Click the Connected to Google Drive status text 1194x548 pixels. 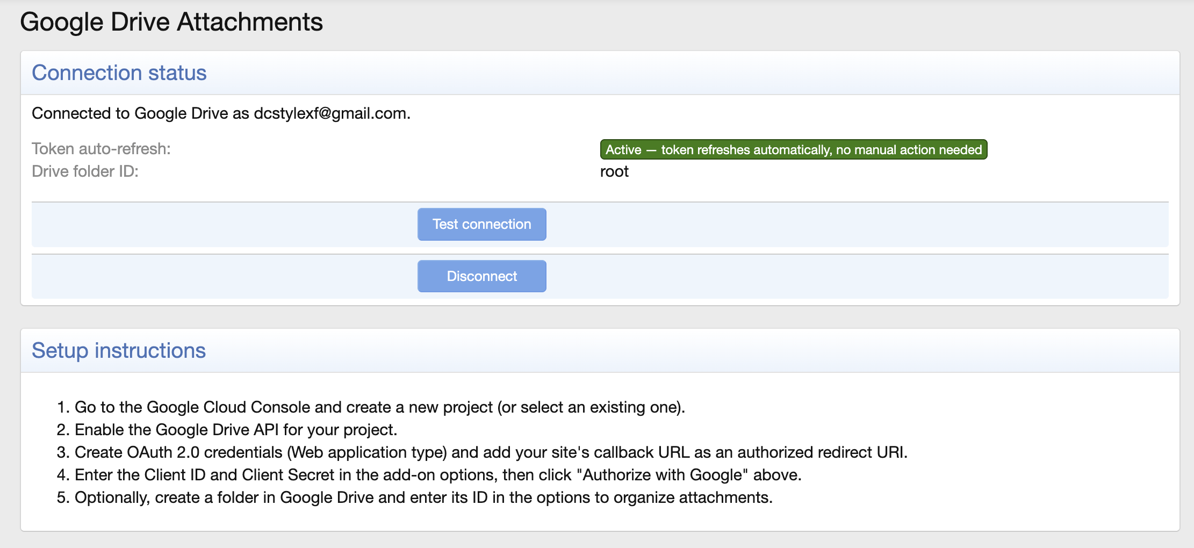220,113
